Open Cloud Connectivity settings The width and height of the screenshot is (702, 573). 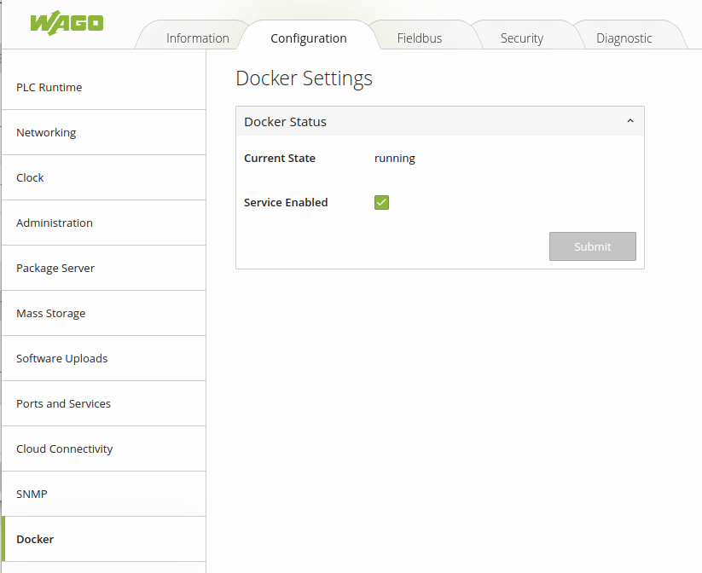click(x=64, y=449)
